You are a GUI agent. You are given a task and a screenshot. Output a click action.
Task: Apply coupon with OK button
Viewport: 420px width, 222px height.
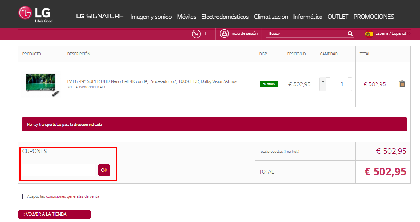tap(104, 170)
